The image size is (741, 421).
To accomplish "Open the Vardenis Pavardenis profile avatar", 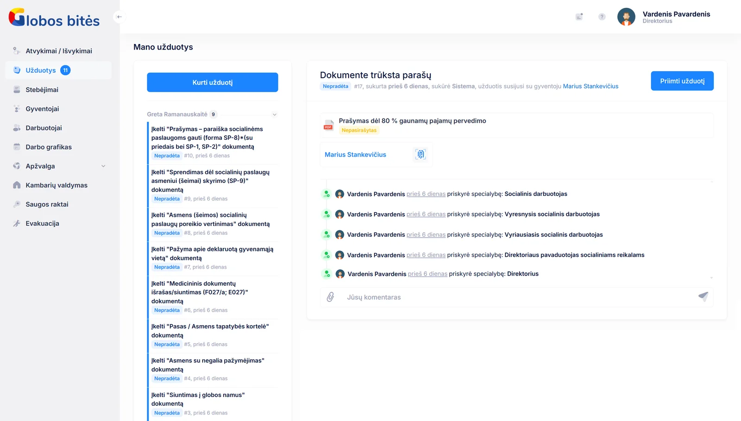I will click(626, 17).
